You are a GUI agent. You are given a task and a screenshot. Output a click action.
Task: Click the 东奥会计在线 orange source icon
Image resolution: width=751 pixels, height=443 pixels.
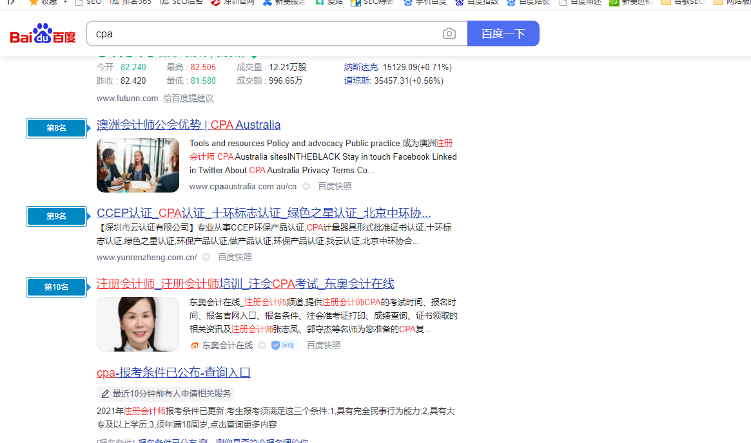195,346
